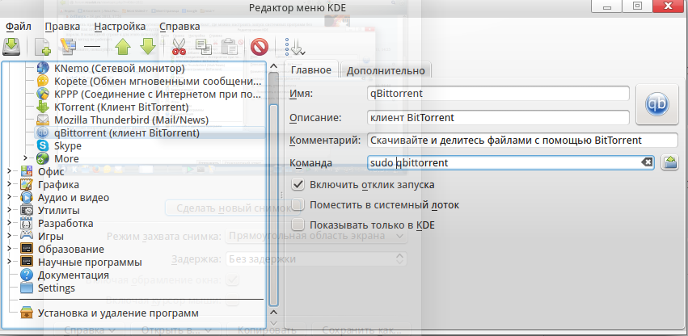This screenshot has width=688, height=336.
Task: Click the New Separator toolbar icon
Action: (92, 46)
